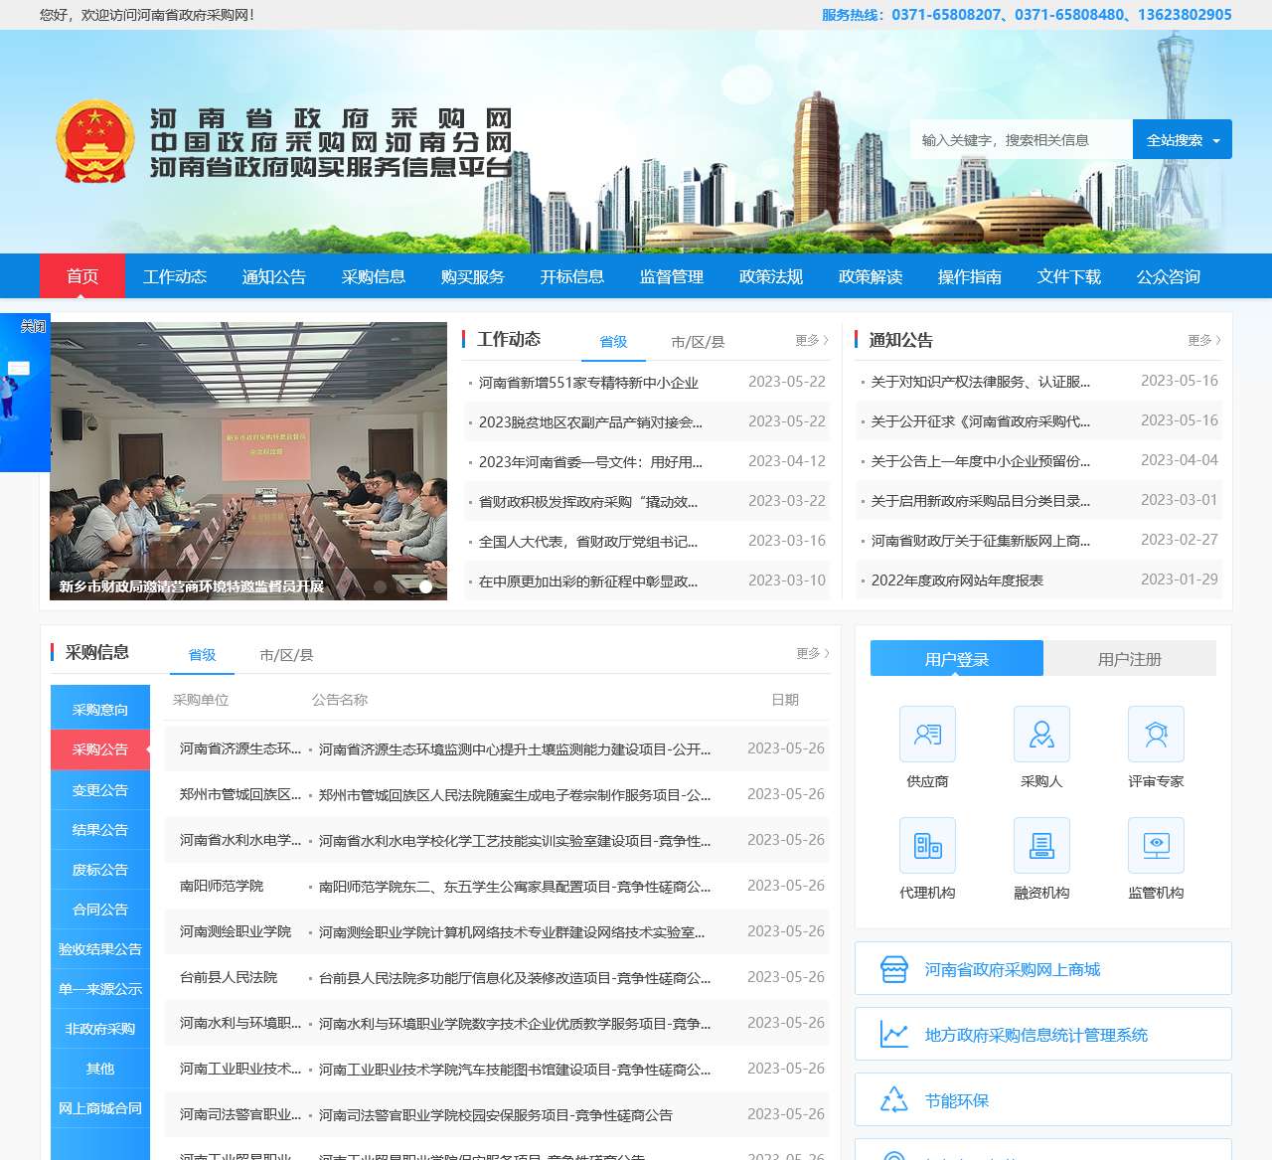1272x1160 pixels.
Task: Open the 融资机构 financing institution icon
Action: coord(1041,846)
